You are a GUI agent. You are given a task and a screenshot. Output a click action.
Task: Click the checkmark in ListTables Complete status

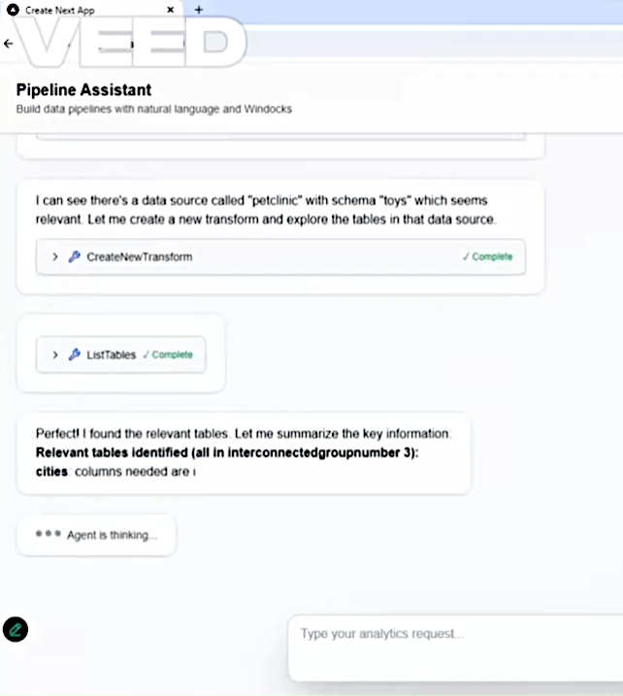click(x=146, y=355)
